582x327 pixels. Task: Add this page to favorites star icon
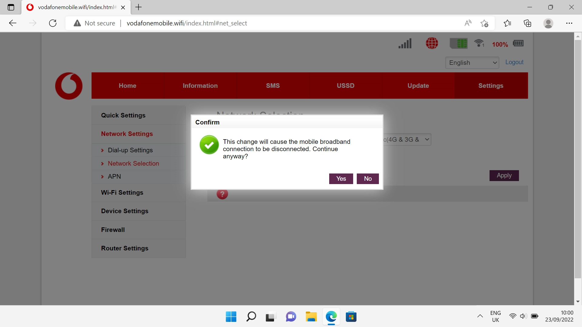[x=484, y=23]
